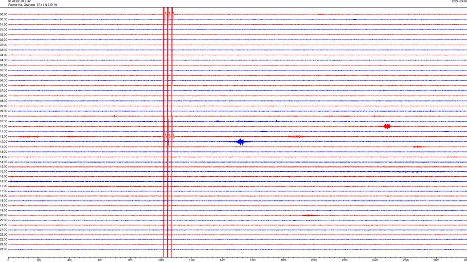Select the 04:30 time label

pos(3,60)
